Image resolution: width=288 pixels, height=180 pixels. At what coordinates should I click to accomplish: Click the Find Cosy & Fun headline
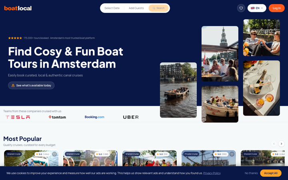tap(65, 58)
